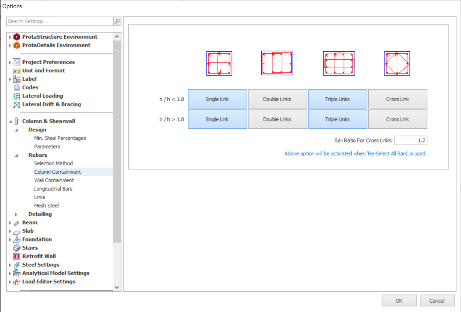Click the triple links column diagram thumbnail
Image resolution: width=461 pixels, height=312 pixels.
339,64
